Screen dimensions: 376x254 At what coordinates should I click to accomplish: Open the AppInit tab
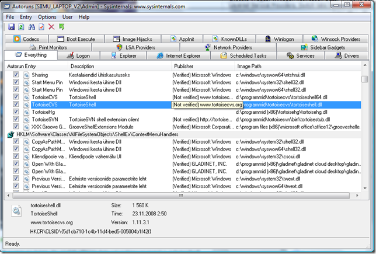pos(182,39)
